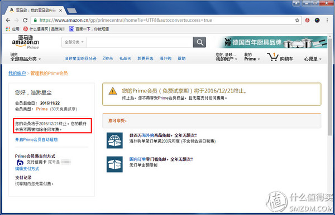Open 礼品卡 nav link

coord(125,58)
